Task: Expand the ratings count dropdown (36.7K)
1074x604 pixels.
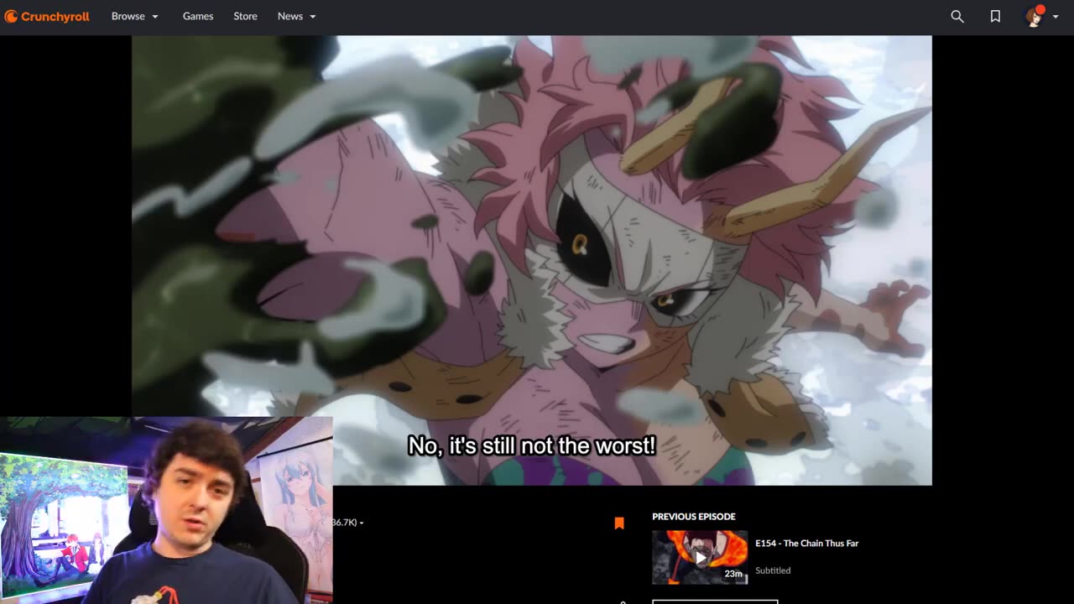Action: [x=348, y=523]
